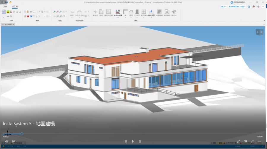
Task: Open the 窗口 dropdown menu
Action: pyautogui.click(x=224, y=6)
